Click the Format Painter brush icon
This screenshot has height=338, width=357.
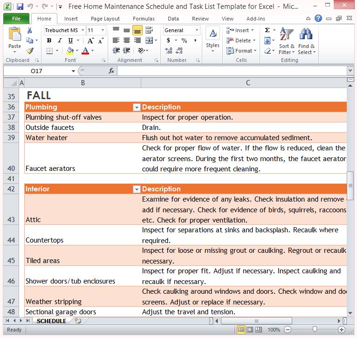(30, 51)
